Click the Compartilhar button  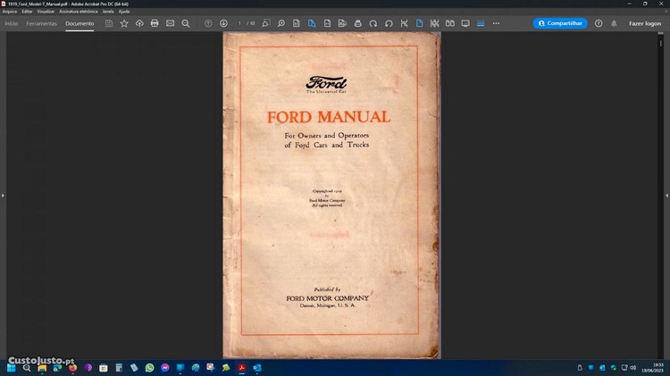[x=560, y=23]
